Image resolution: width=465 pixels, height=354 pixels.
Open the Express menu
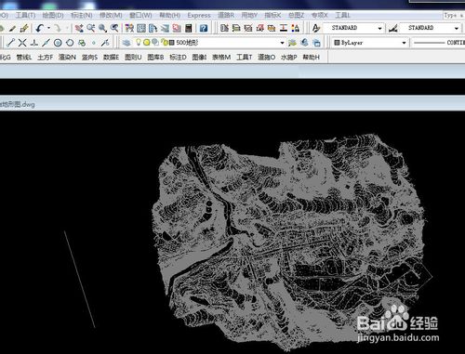[199, 15]
